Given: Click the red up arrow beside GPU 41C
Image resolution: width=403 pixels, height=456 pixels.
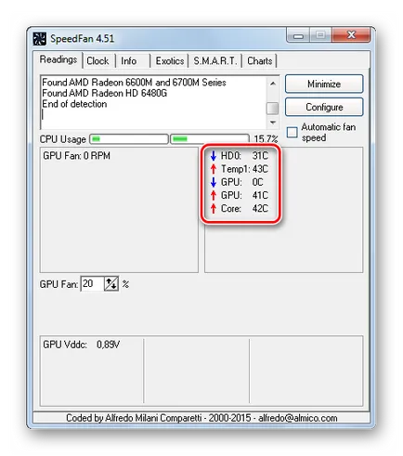Looking at the screenshot, I should 214,195.
